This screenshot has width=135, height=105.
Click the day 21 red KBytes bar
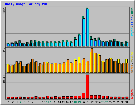pyautogui.click(x=87, y=87)
